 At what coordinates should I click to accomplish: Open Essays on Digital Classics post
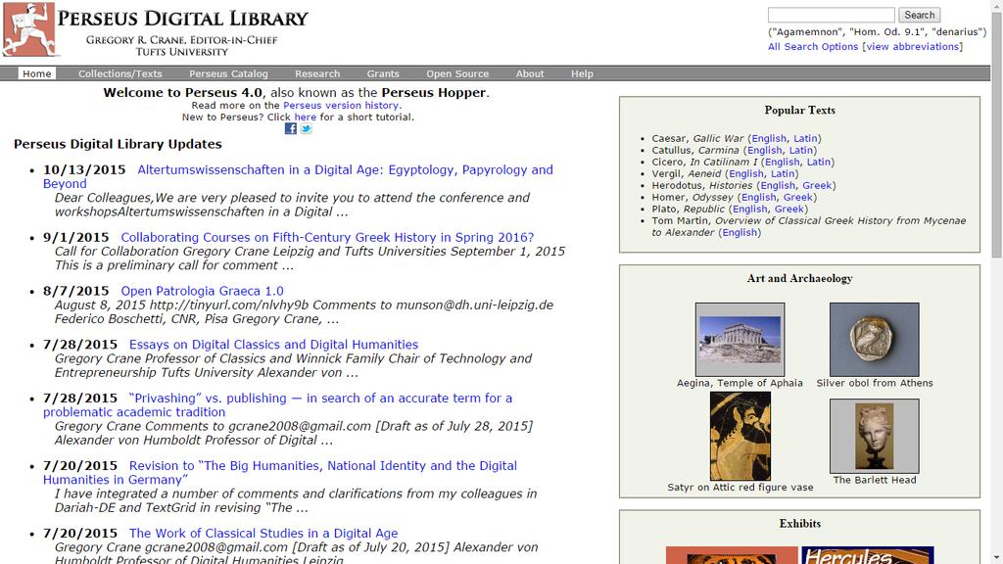(274, 345)
